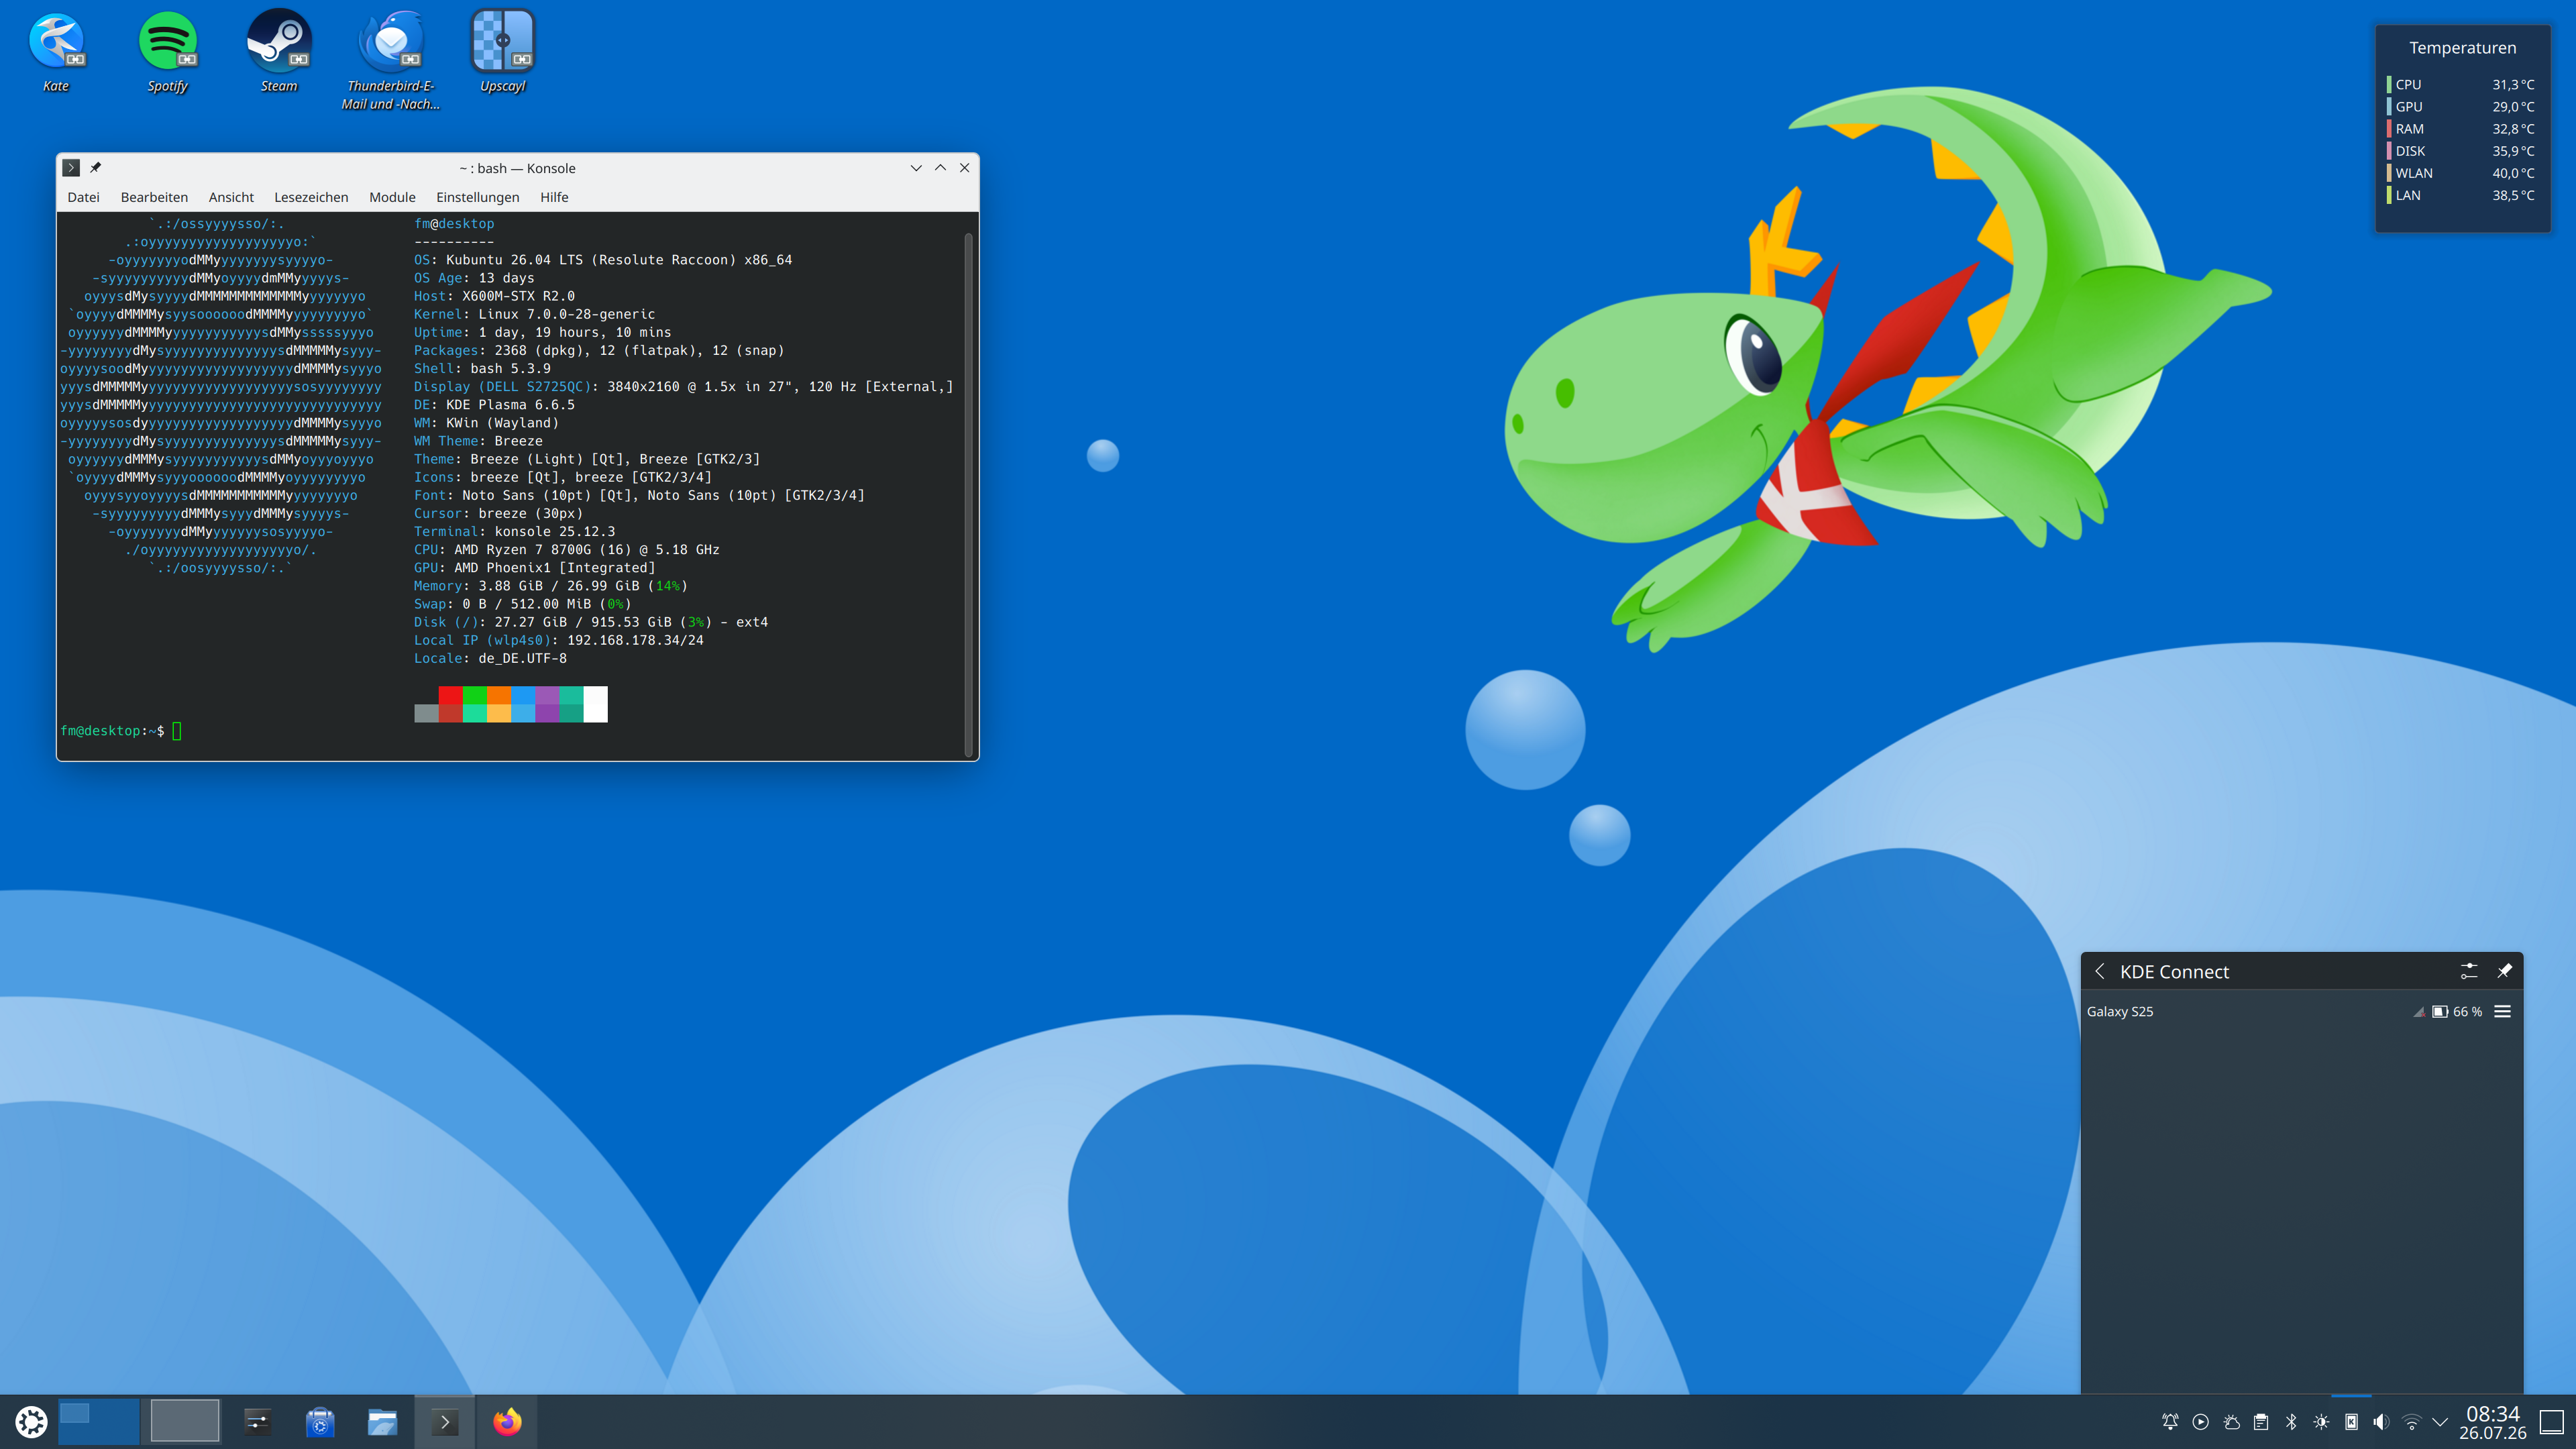Click the Local IP 192.168.178.34/24 line

(x=559, y=640)
